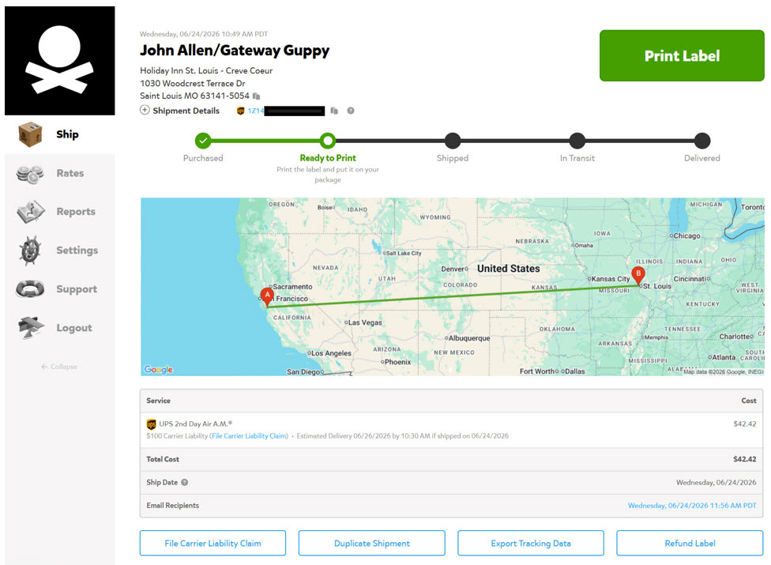The width and height of the screenshot is (771, 565).
Task: Go to the Rates menu item
Action: coord(70,173)
